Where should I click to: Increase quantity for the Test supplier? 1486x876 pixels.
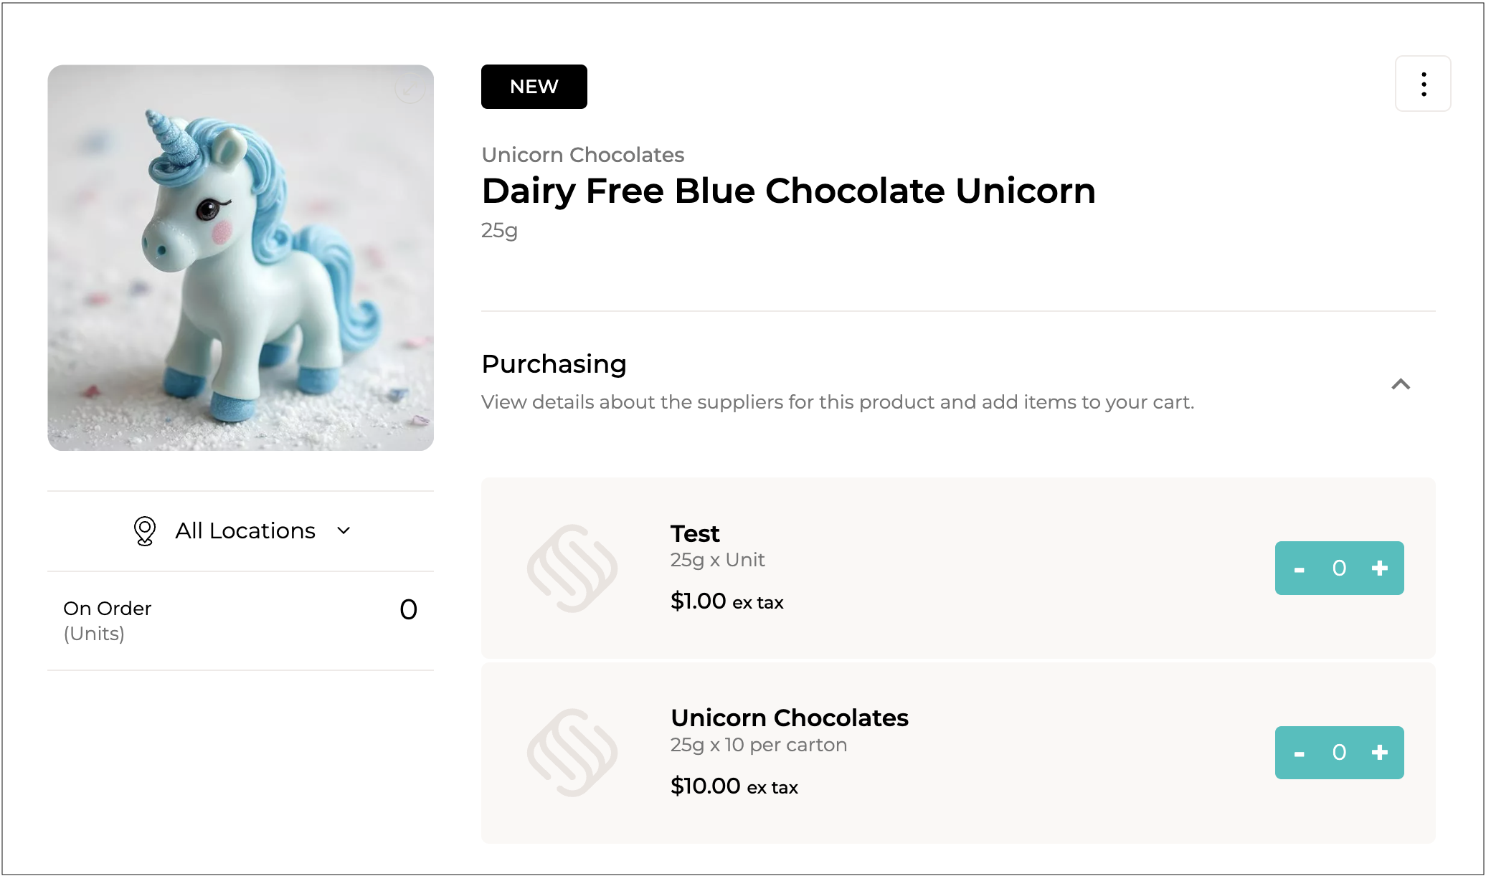tap(1380, 568)
